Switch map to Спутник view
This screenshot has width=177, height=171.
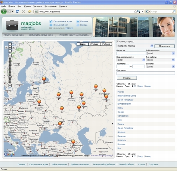(94, 44)
